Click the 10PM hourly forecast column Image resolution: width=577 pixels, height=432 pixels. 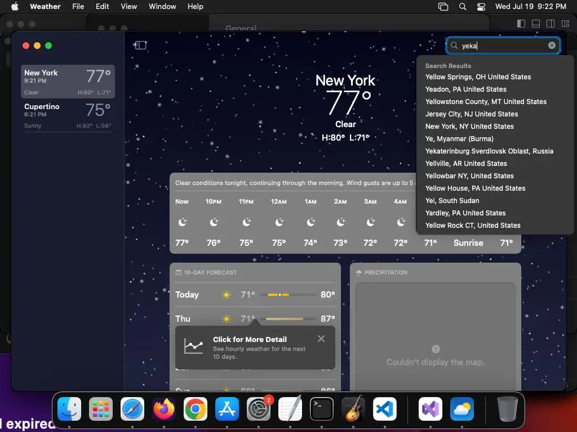[x=214, y=222]
